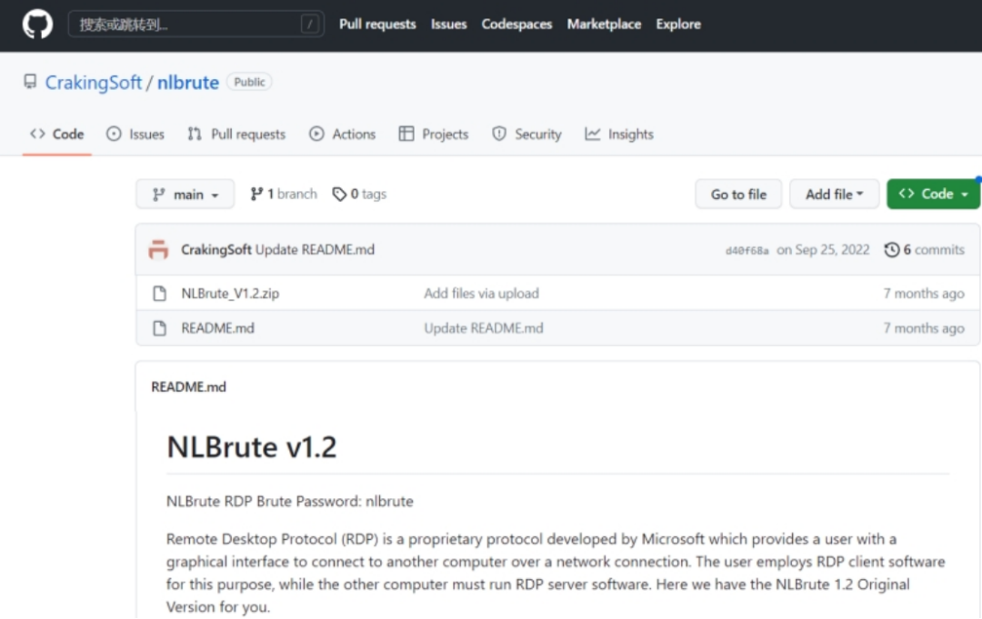The width and height of the screenshot is (982, 619).
Task: Switch to the Code tab
Action: click(57, 134)
